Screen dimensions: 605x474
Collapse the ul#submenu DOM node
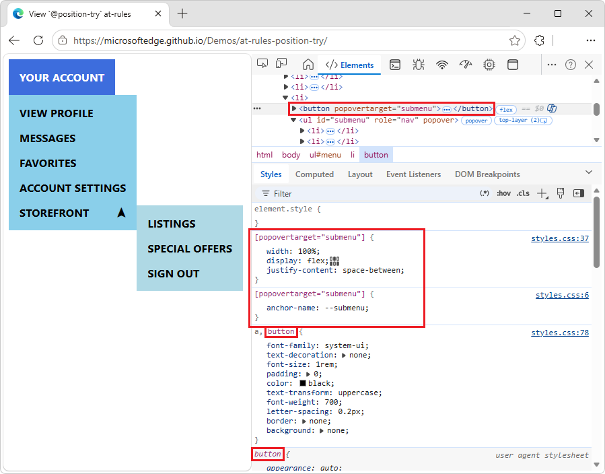[293, 120]
